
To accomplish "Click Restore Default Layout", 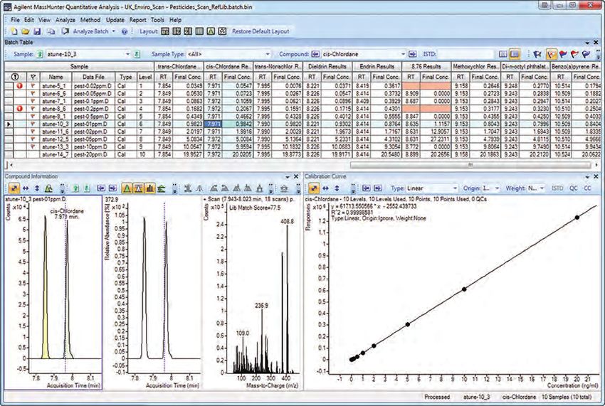I will [x=261, y=31].
